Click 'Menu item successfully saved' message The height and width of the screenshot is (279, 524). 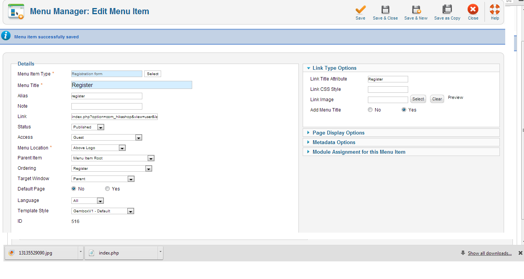click(x=46, y=37)
